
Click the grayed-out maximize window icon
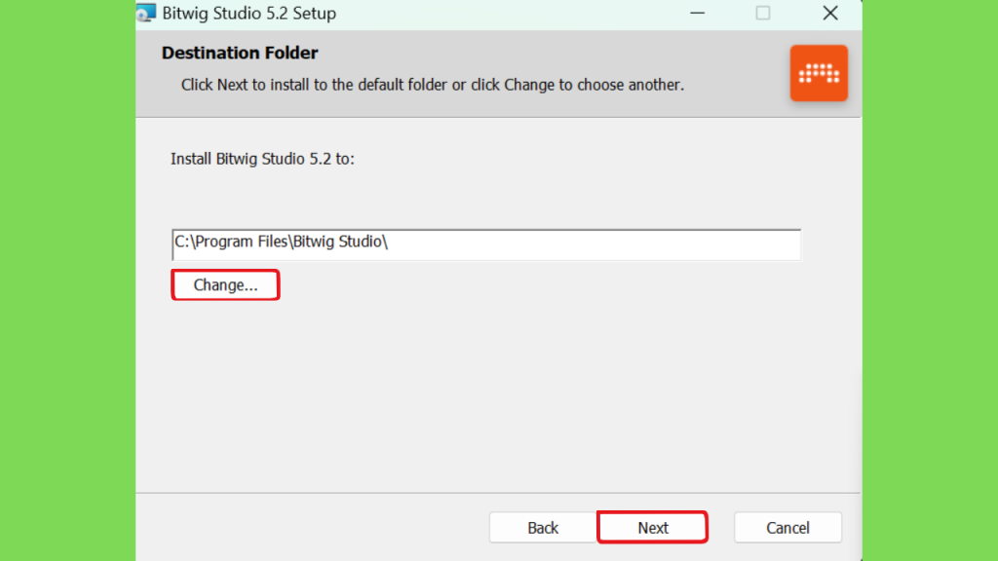(763, 13)
